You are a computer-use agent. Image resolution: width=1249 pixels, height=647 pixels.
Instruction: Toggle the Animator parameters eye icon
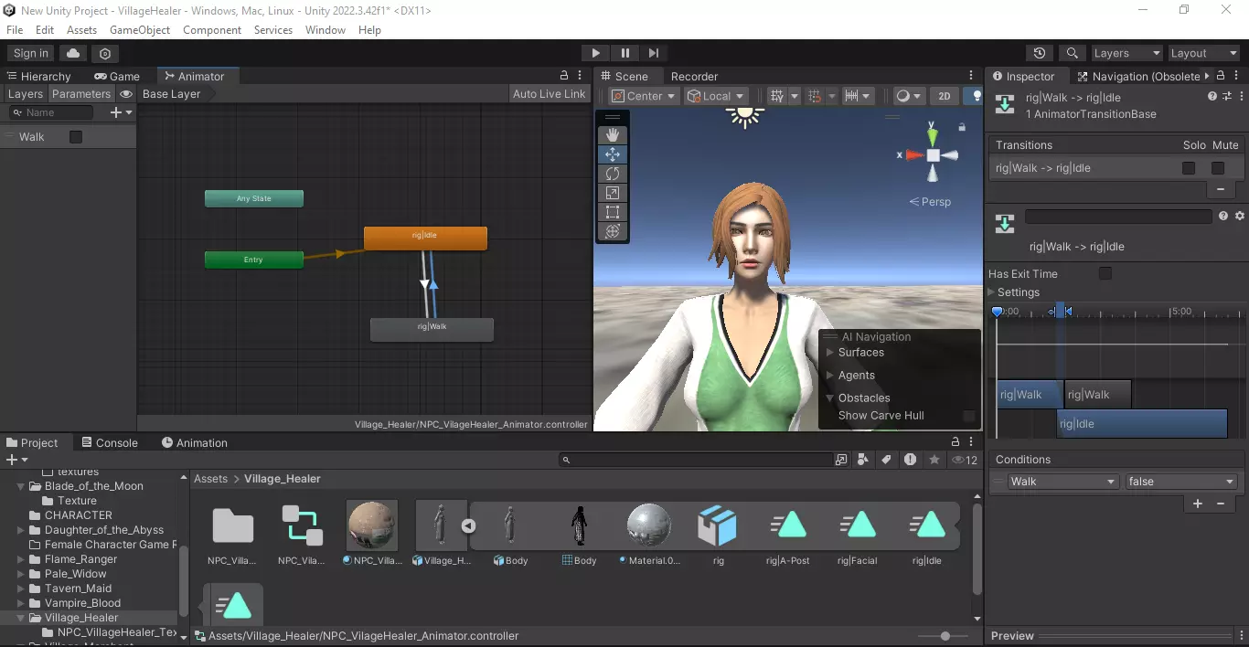pyautogui.click(x=126, y=94)
